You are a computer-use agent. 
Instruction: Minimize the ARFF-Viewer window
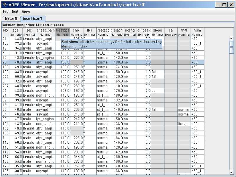coord(218,5)
